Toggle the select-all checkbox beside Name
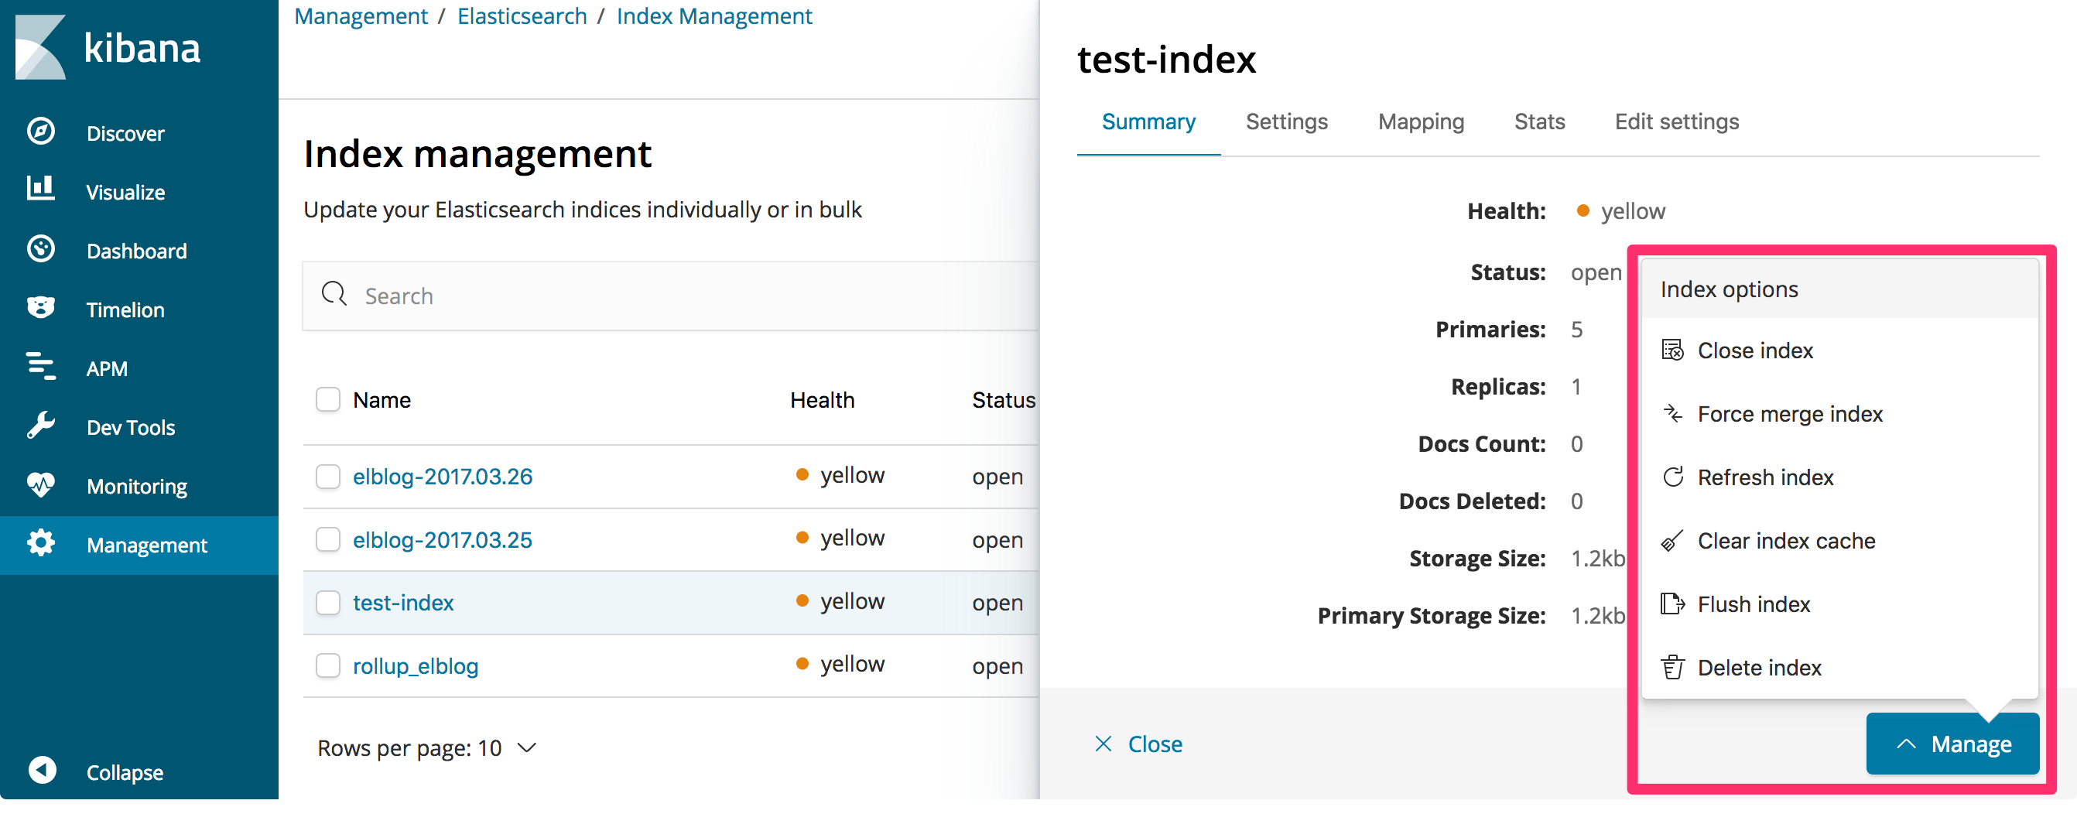 [x=327, y=399]
